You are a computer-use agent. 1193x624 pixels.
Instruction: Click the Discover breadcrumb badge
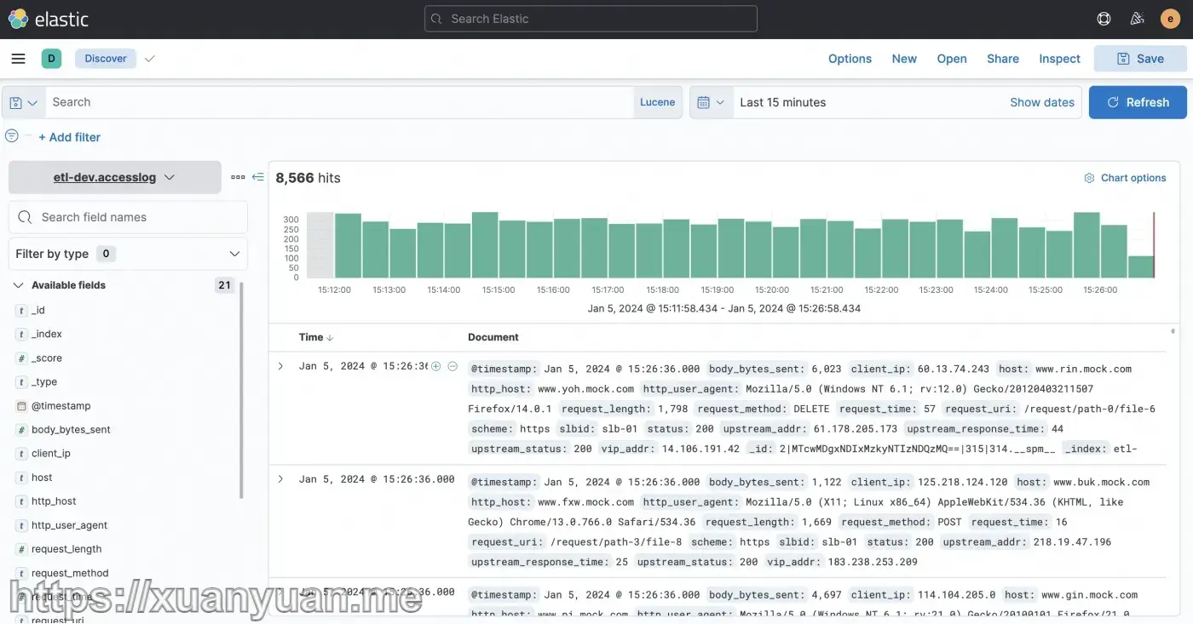pyautogui.click(x=106, y=59)
